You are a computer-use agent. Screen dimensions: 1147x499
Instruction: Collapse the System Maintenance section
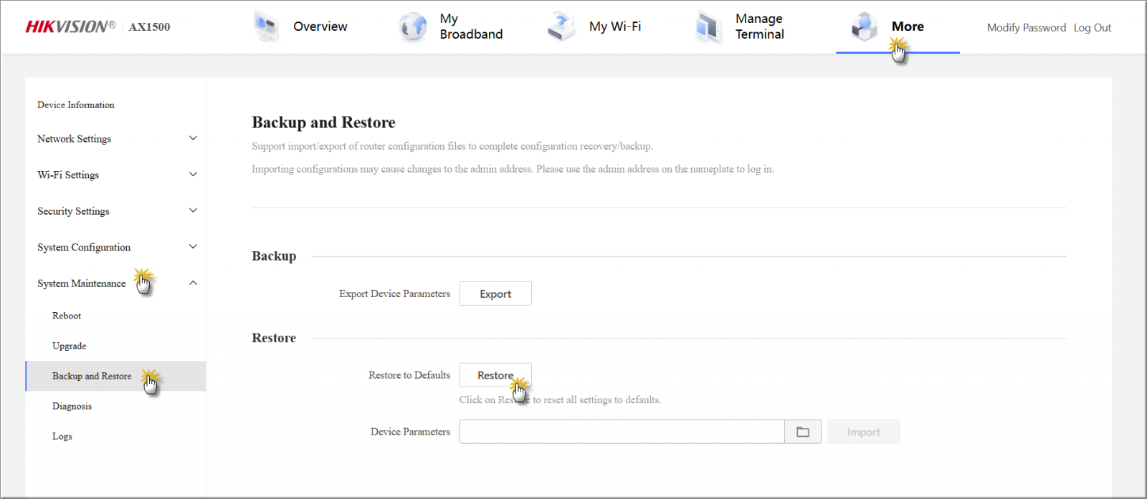coord(193,283)
